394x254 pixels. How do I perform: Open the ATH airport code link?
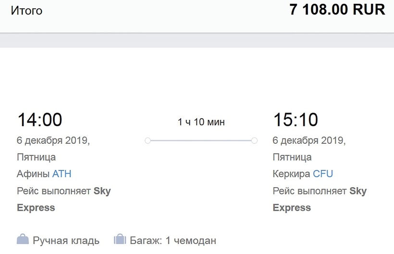click(62, 174)
